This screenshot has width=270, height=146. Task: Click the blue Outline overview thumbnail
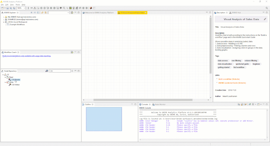coord(104,119)
